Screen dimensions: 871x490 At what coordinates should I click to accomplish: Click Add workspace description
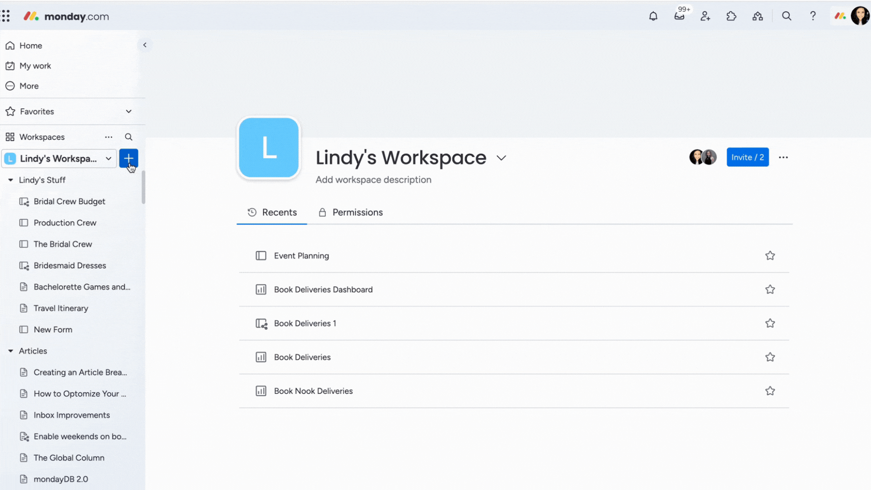click(373, 180)
